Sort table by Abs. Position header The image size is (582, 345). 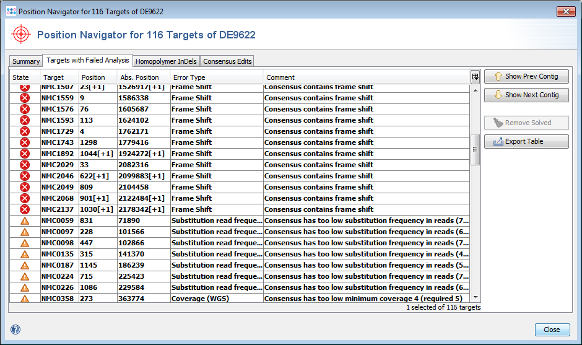tap(144, 77)
